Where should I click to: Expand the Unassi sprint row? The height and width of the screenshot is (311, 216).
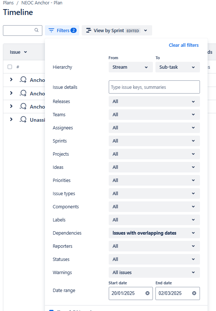coord(11,120)
